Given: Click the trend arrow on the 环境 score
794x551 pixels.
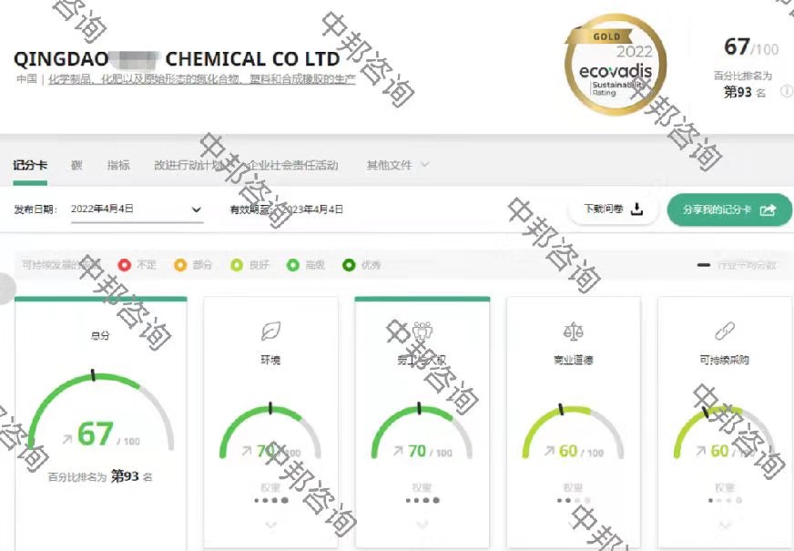Looking at the screenshot, I should pyautogui.click(x=247, y=451).
